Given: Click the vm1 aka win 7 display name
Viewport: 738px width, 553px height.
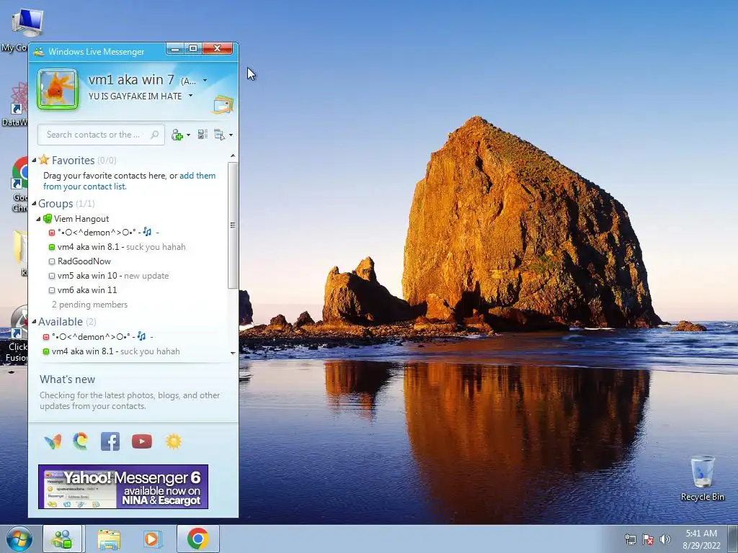Looking at the screenshot, I should (131, 80).
